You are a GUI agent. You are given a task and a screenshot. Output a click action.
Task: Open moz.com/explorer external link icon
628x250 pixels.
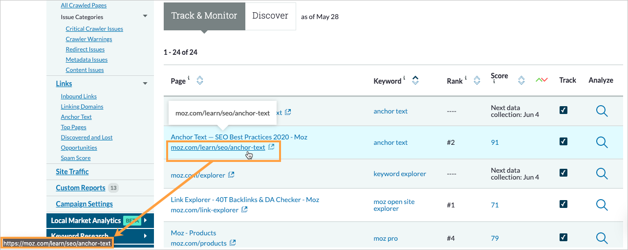coord(232,175)
